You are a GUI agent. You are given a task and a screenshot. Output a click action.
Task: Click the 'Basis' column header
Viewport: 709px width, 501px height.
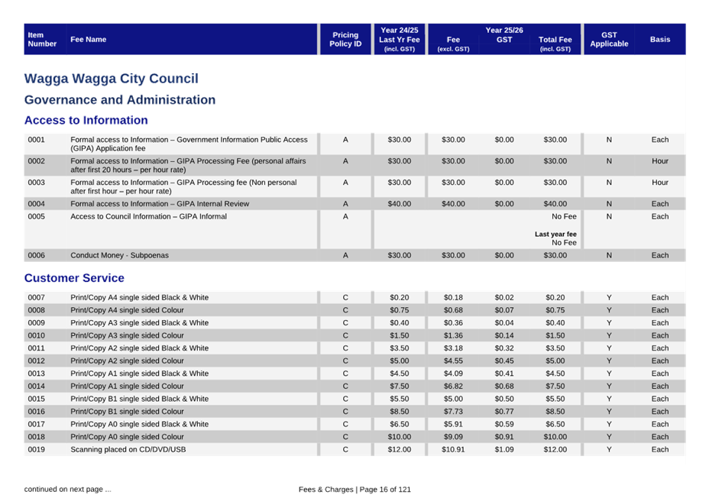[x=660, y=40]
